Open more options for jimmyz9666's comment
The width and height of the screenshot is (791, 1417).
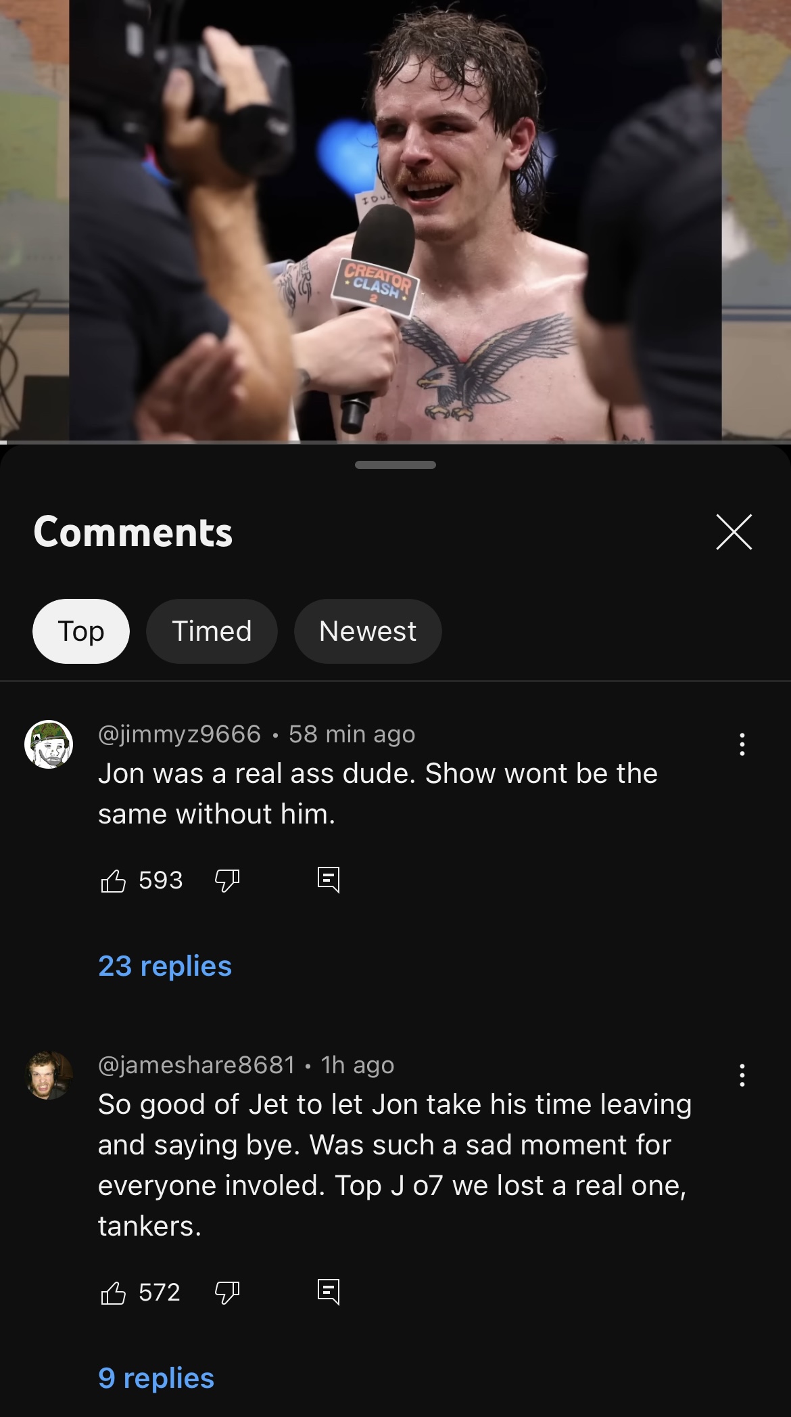coord(742,744)
